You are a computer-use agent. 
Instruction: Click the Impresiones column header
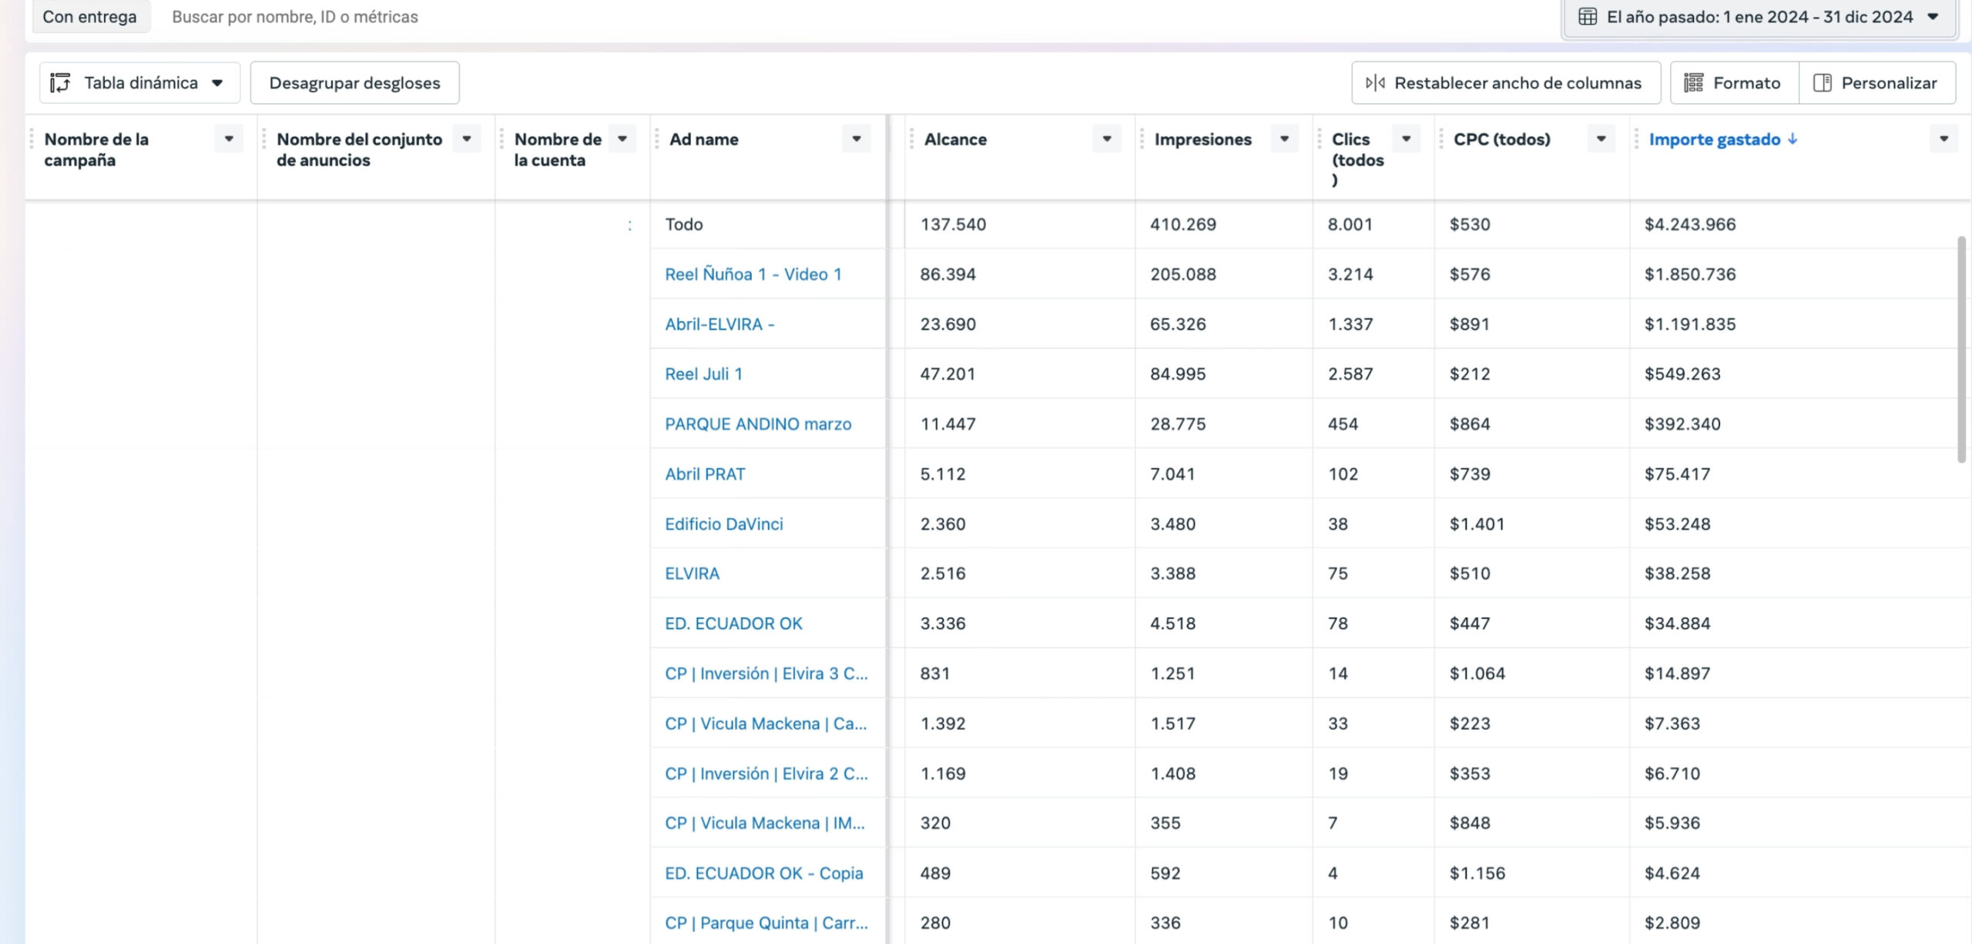point(1202,139)
